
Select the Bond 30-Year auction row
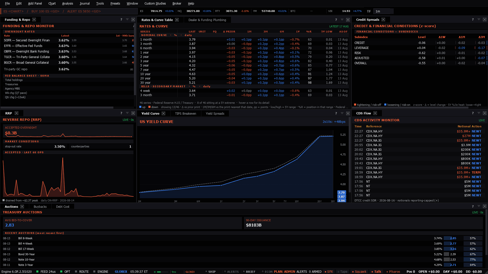(x=243, y=254)
